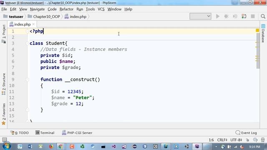Click the yellow inspection status indicator
This screenshot has width=267, height=150.
coord(257,30)
